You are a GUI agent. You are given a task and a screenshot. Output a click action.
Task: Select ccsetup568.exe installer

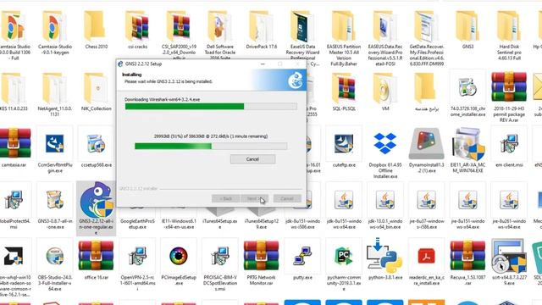(x=96, y=143)
